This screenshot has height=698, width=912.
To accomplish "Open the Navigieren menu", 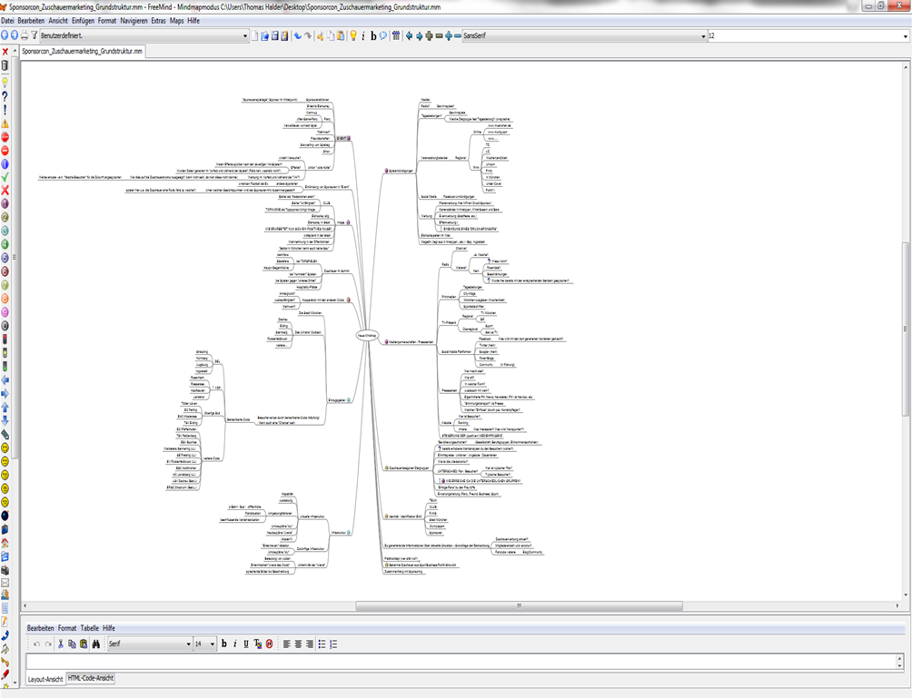I will 134,21.
